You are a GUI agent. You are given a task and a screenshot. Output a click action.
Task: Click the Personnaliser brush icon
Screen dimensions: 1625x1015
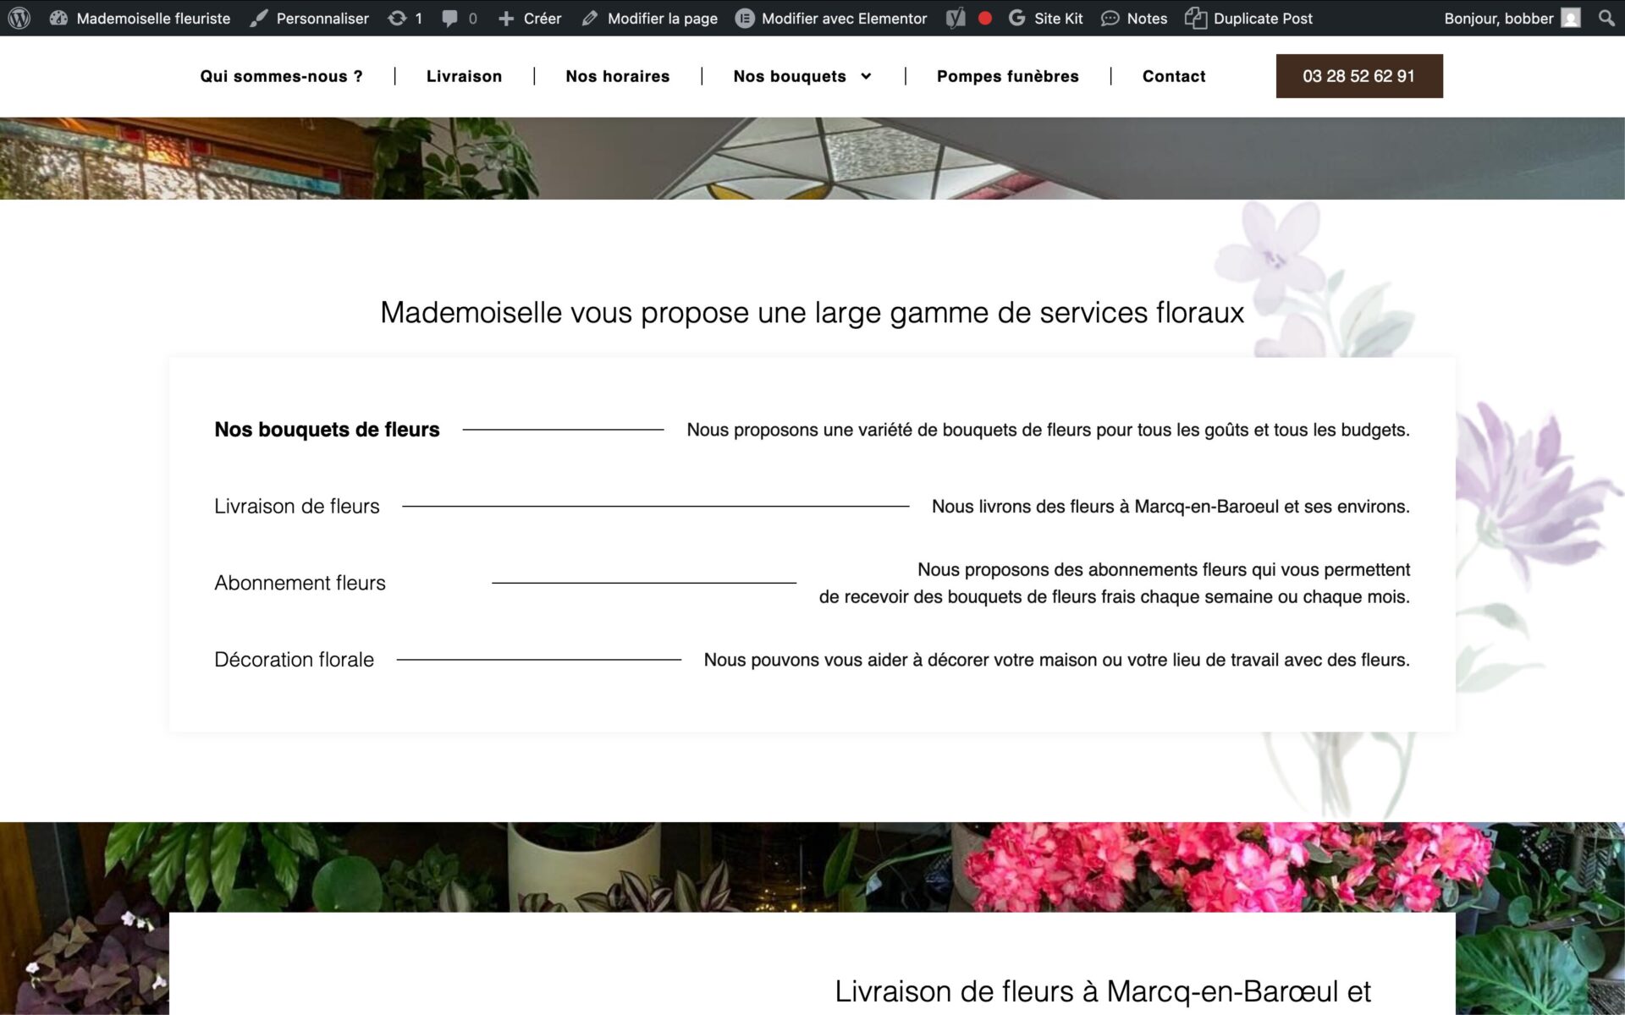point(259,18)
